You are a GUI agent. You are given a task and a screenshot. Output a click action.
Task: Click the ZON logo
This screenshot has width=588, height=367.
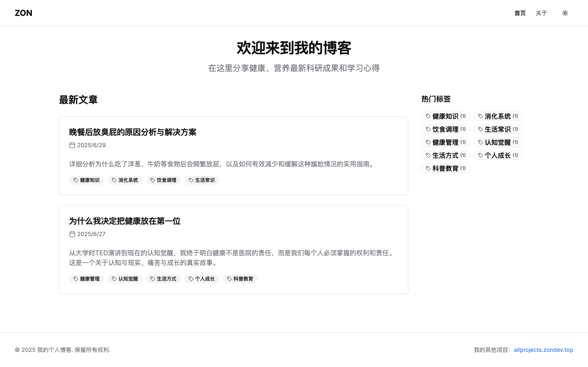(23, 13)
